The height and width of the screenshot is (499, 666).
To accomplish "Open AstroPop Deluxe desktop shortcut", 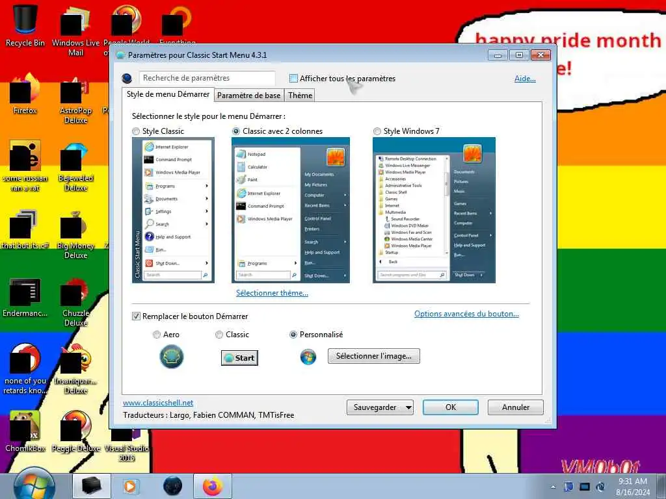I will (x=75, y=99).
